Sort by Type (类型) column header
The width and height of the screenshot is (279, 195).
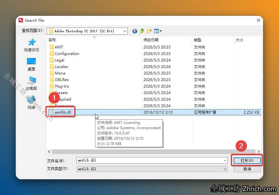click(198, 40)
